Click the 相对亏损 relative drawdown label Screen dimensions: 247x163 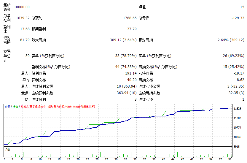[x=146, y=40]
